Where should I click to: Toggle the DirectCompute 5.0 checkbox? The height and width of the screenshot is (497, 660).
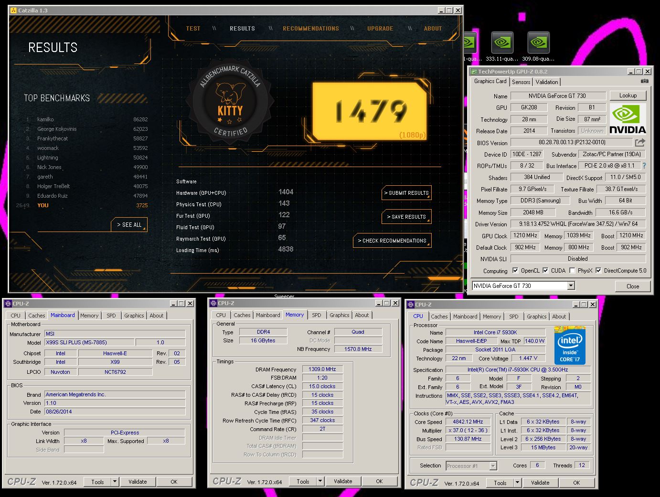pyautogui.click(x=598, y=271)
